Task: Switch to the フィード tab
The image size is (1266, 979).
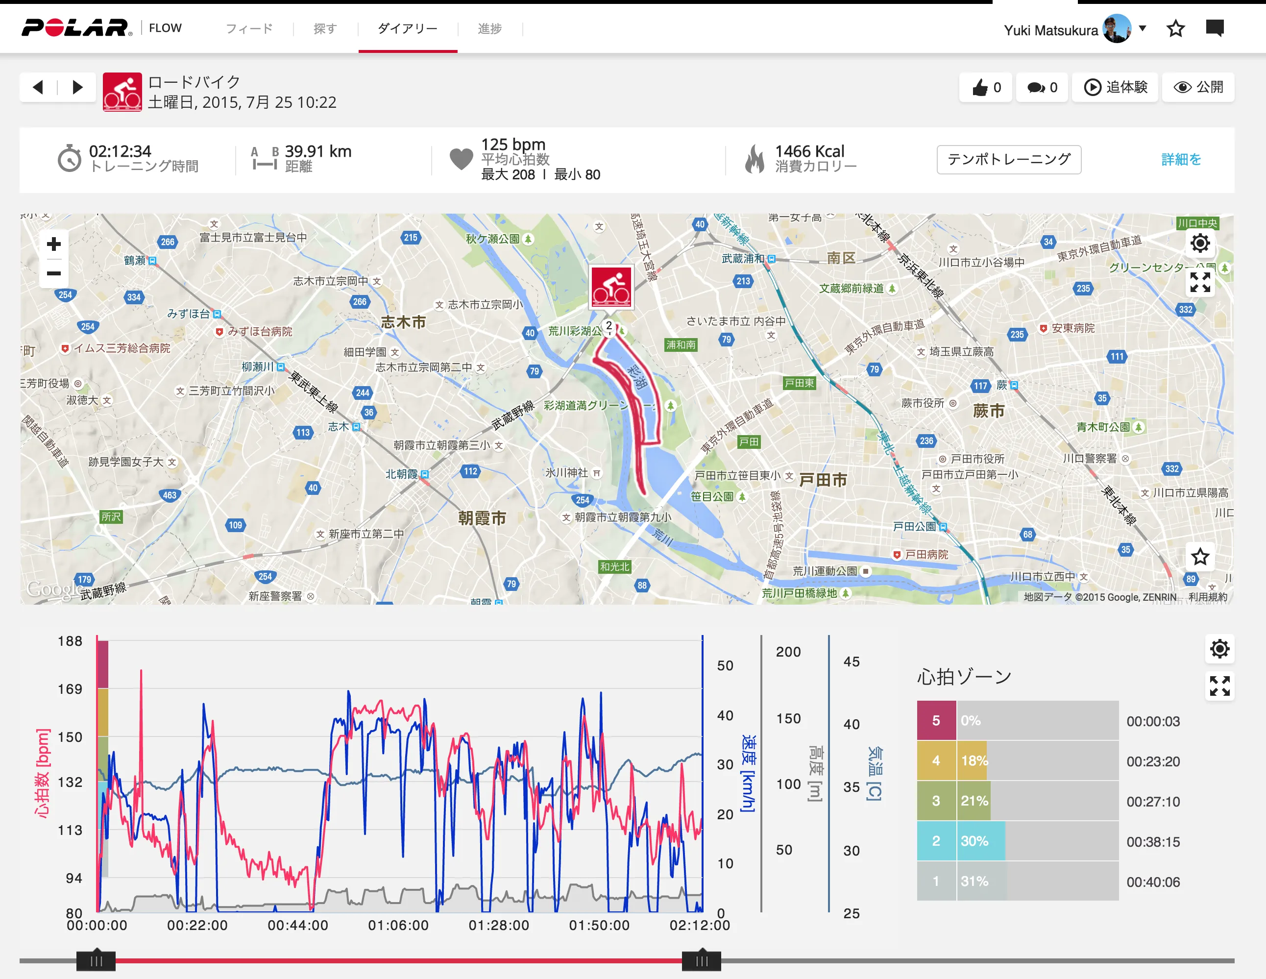Action: pyautogui.click(x=249, y=28)
